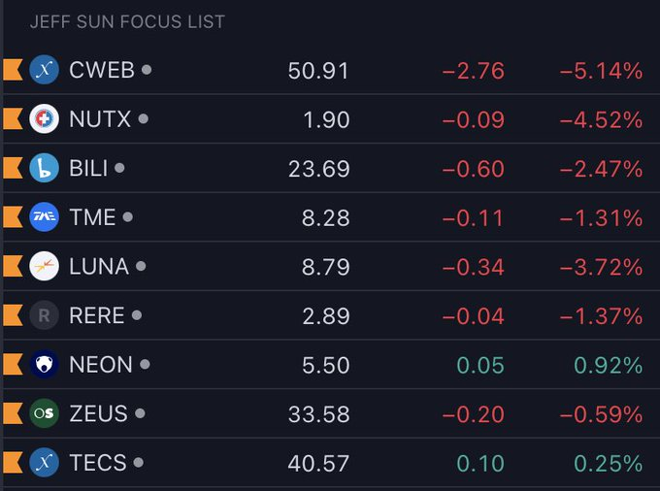
Task: Click the CWEB percent change −5.14%
Action: pyautogui.click(x=600, y=70)
